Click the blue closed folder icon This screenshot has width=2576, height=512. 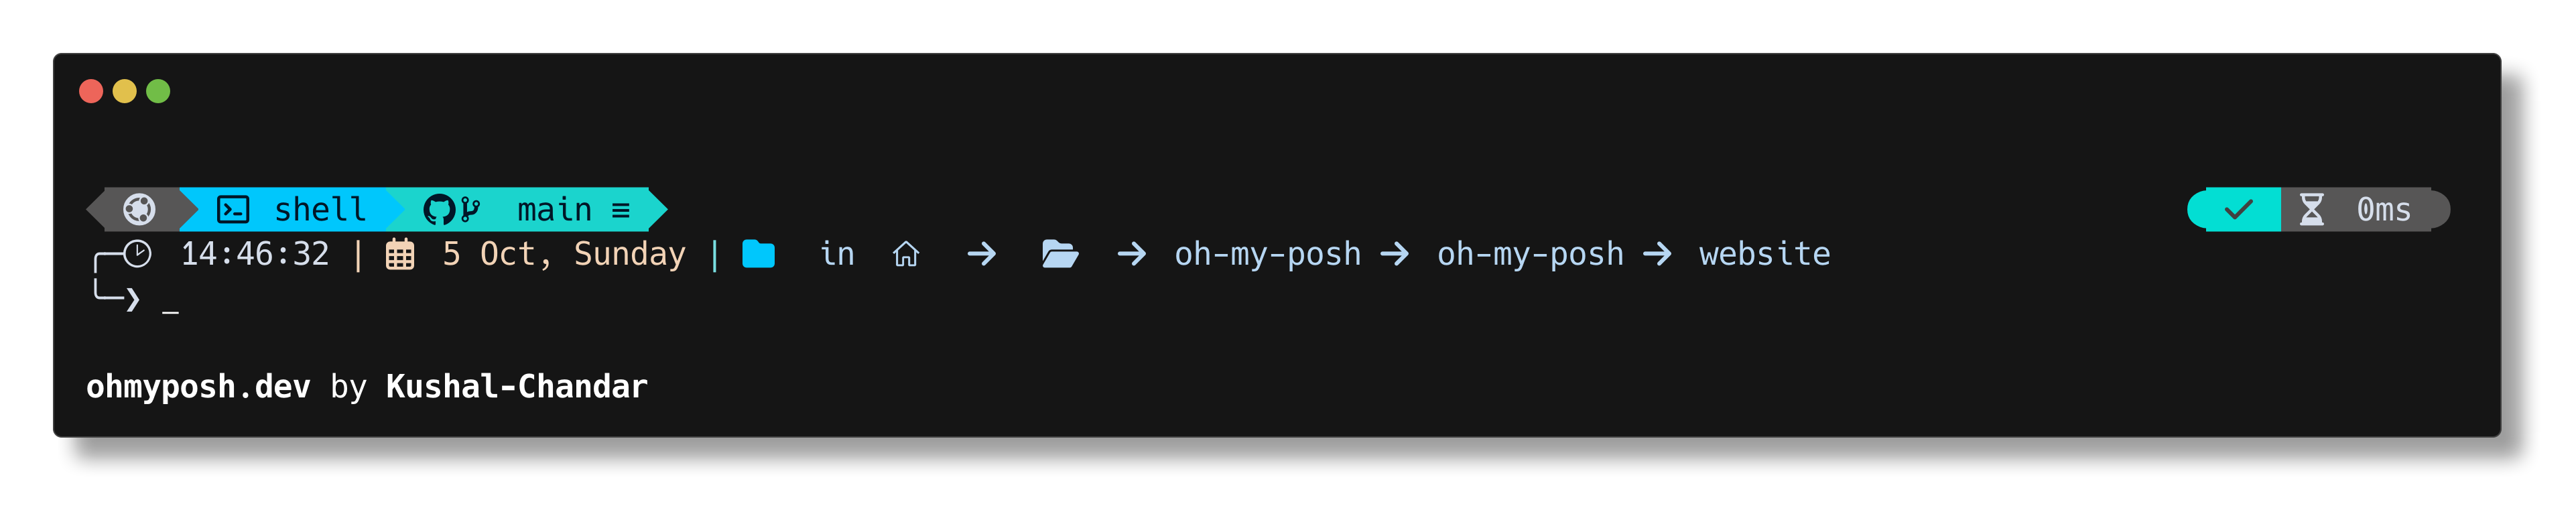coord(758,254)
